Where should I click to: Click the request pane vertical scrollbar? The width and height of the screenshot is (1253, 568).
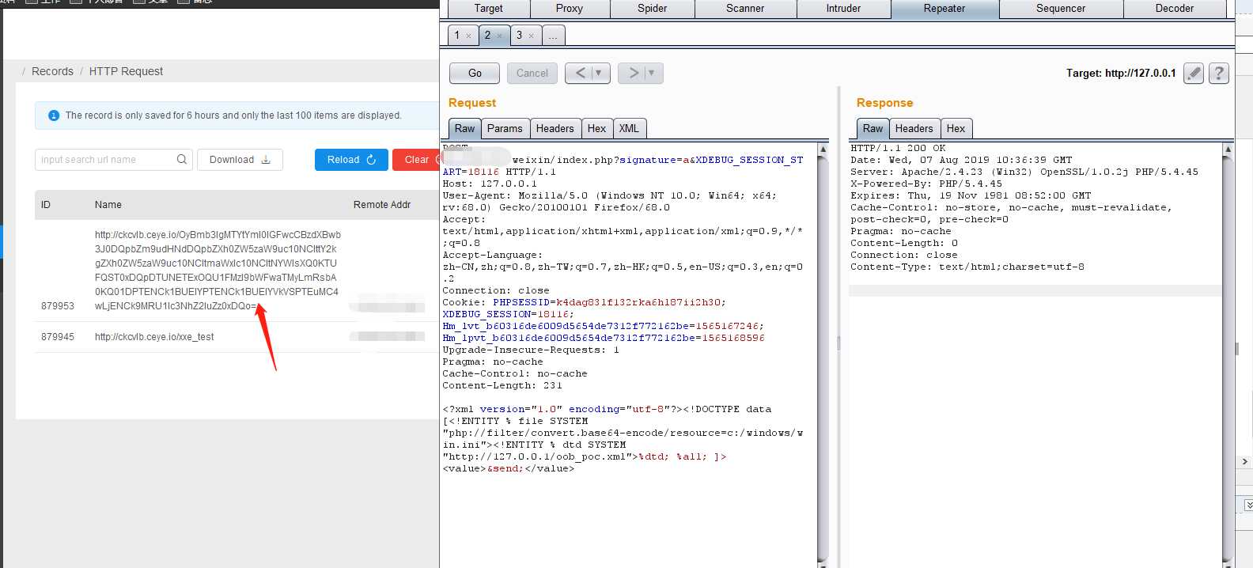(823, 356)
